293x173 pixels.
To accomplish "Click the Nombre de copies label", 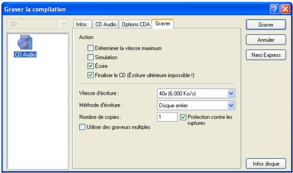I will click(x=100, y=117).
